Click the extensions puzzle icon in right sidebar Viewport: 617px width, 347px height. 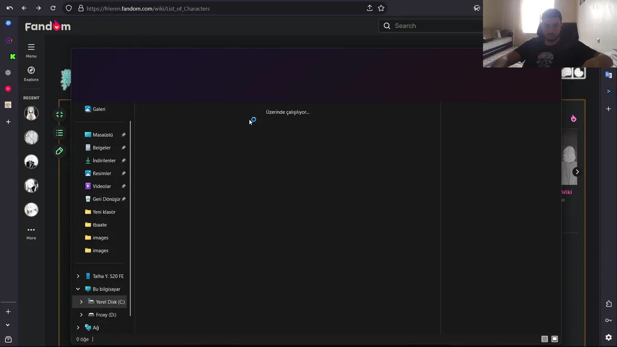[x=609, y=304]
